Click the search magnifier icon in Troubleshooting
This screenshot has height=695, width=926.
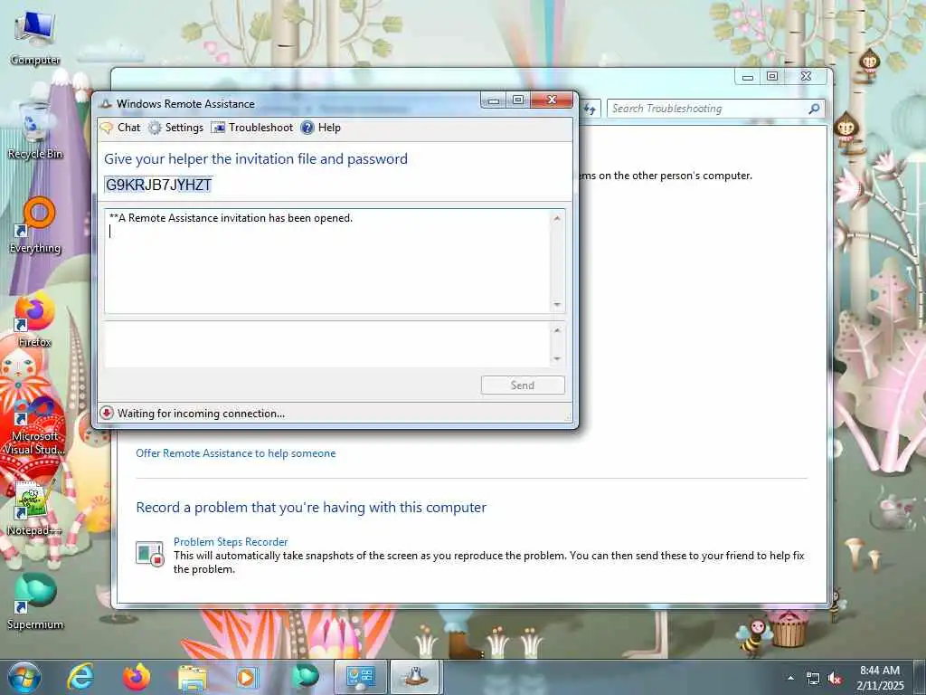(815, 109)
